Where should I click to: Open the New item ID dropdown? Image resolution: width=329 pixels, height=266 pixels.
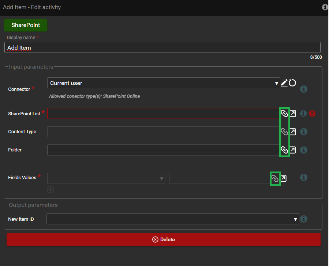[x=172, y=219]
